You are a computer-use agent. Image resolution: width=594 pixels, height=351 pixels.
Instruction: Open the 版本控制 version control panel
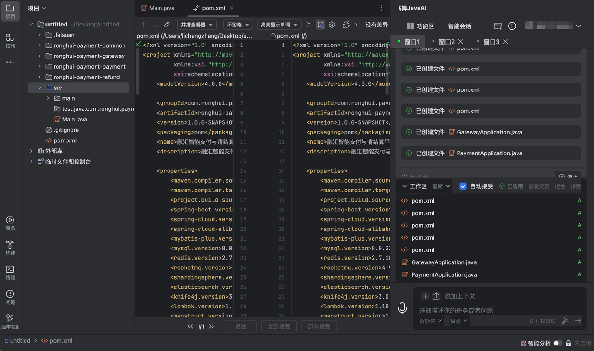pos(10,321)
